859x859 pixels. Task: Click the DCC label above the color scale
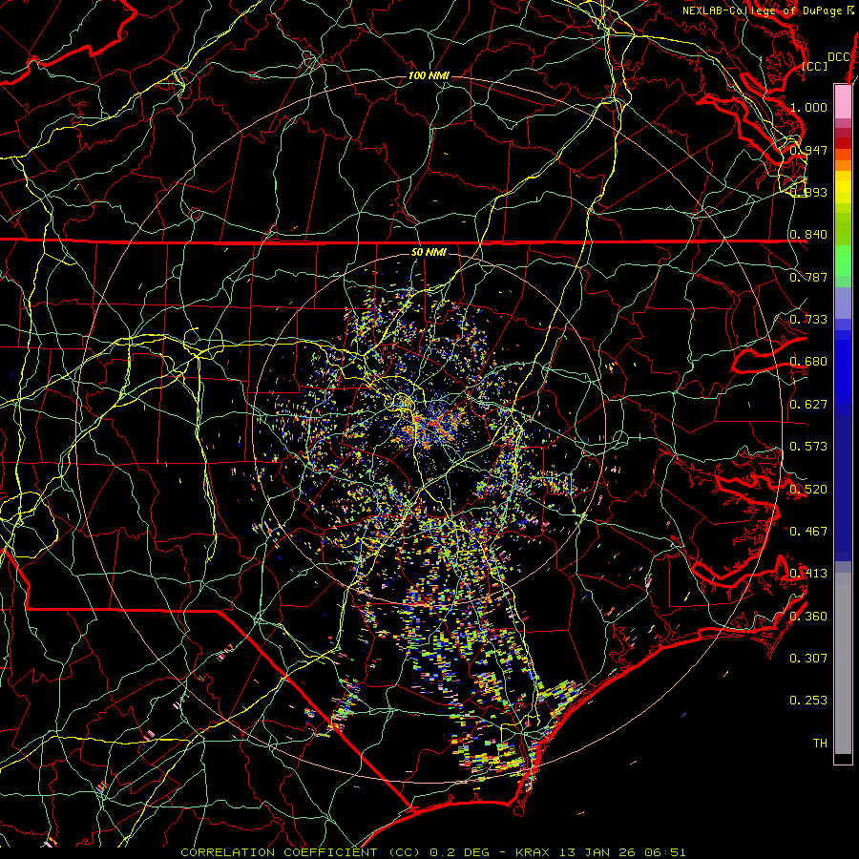[839, 57]
